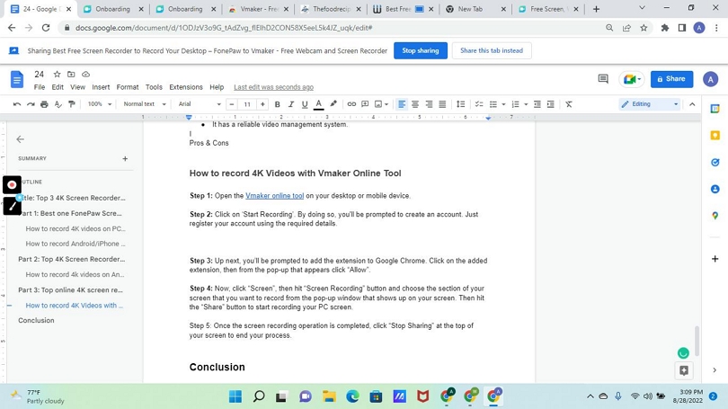Screen dimensions: 728x409
Task: Toggle italic formatting
Action: [x=291, y=104]
